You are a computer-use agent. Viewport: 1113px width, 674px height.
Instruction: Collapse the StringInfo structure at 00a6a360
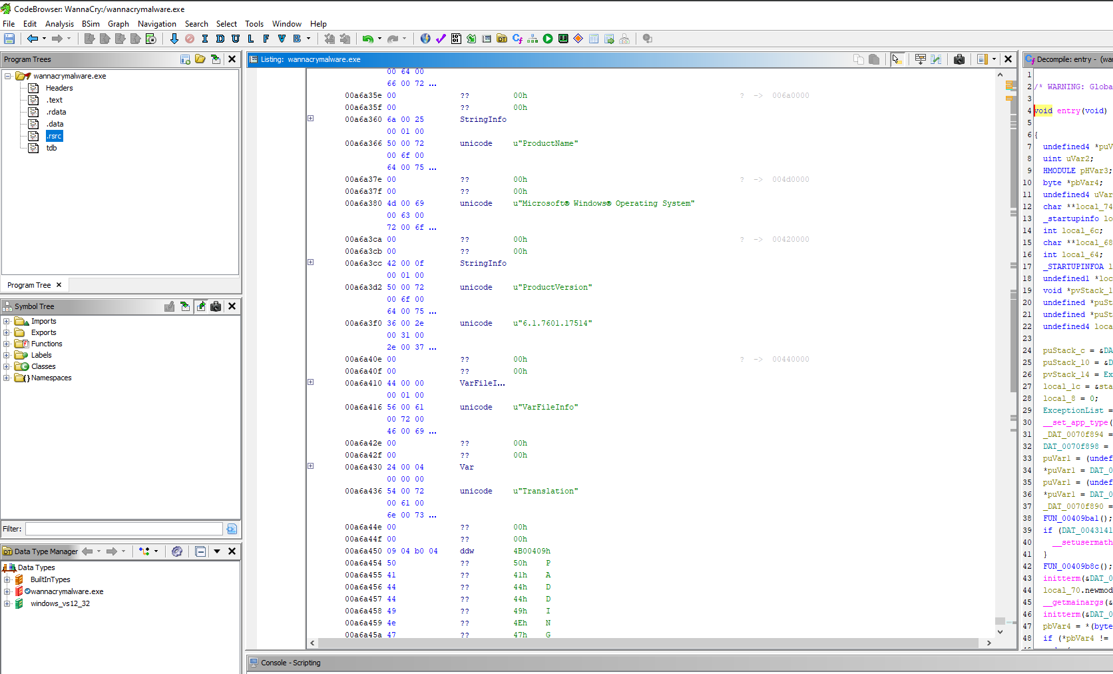[x=311, y=119]
